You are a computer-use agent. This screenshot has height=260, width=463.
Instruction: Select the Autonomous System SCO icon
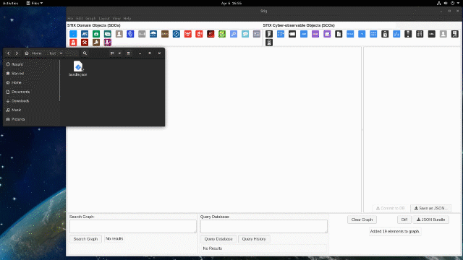pos(281,34)
